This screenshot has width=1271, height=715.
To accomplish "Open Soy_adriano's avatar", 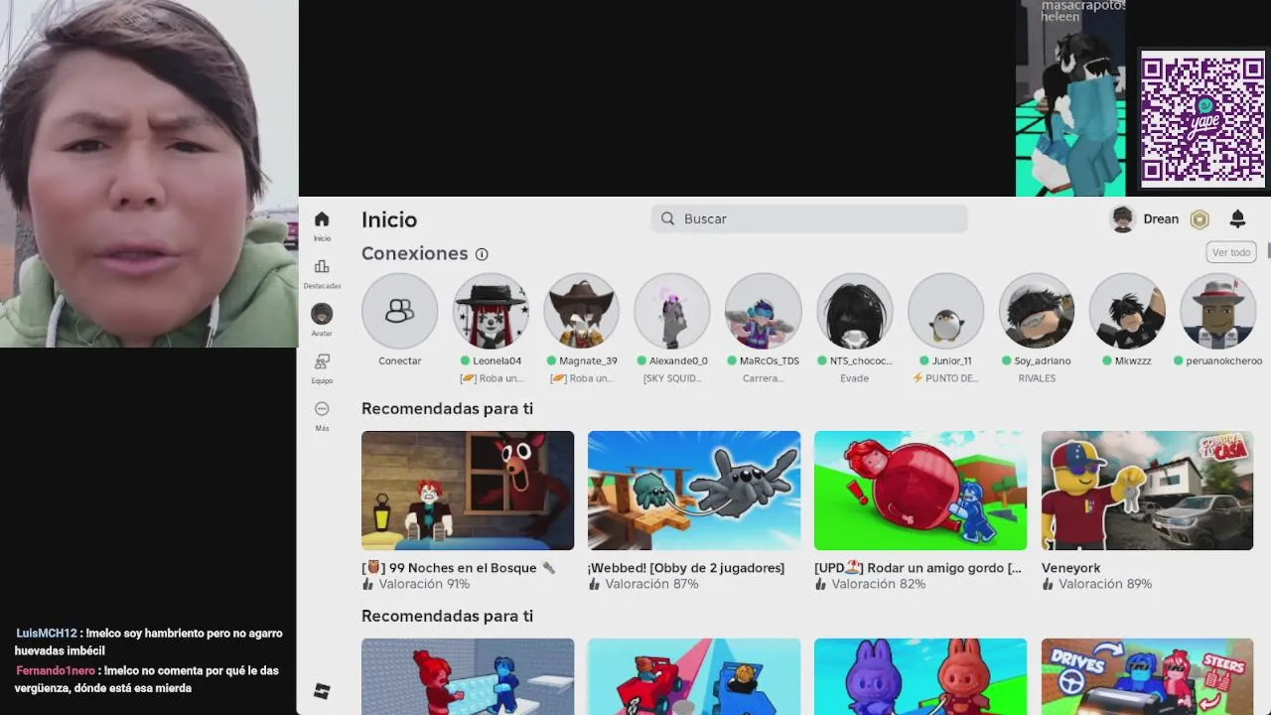I will [1037, 311].
